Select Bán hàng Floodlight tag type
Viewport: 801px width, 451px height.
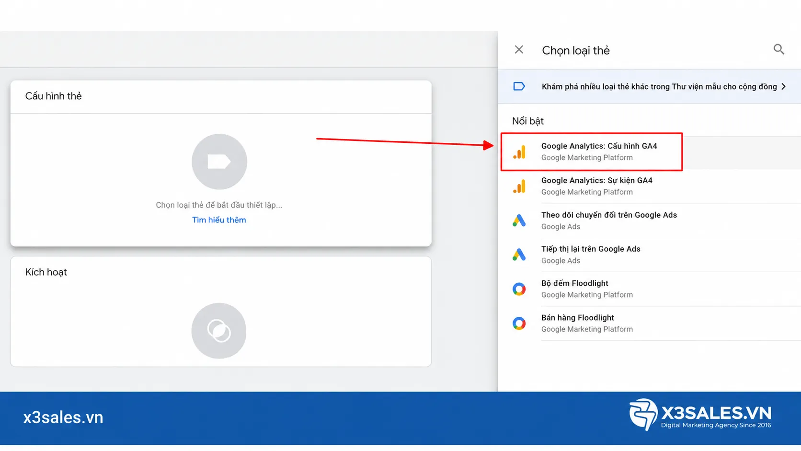(x=650, y=324)
